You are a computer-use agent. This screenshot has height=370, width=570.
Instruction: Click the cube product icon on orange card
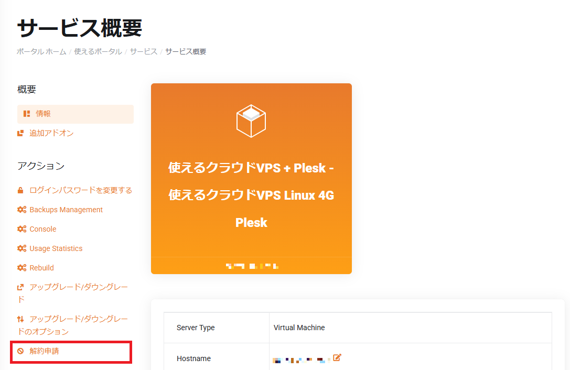[251, 121]
